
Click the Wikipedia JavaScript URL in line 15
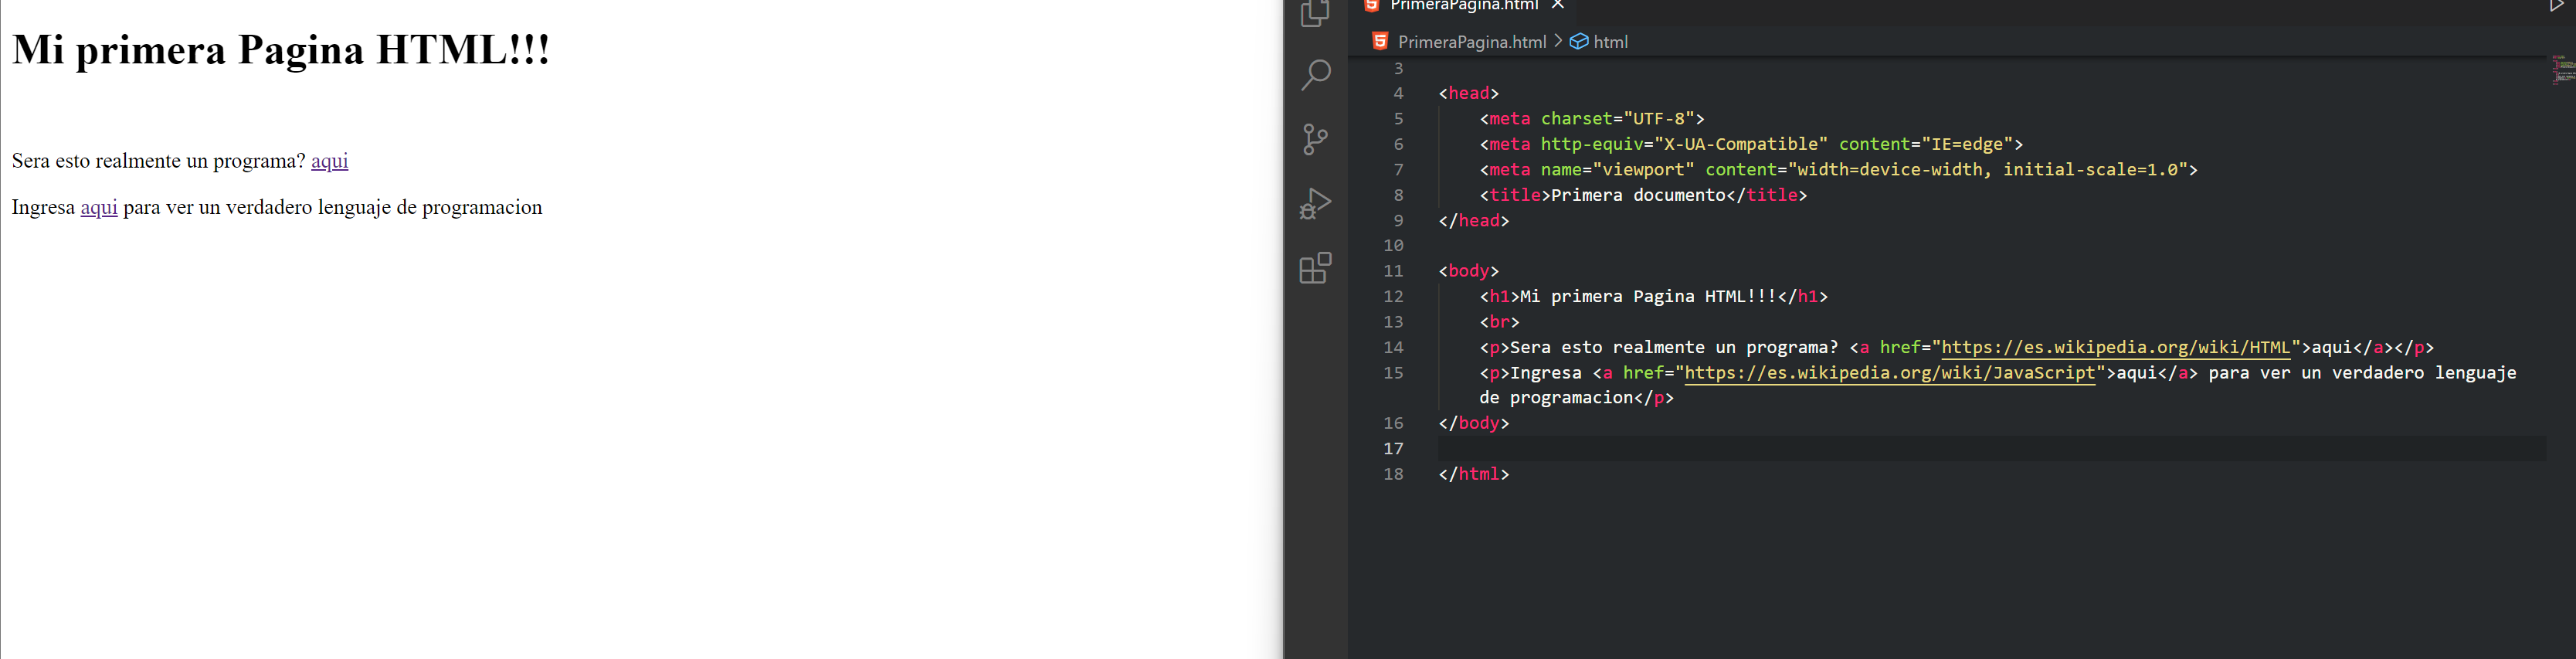tap(1889, 373)
